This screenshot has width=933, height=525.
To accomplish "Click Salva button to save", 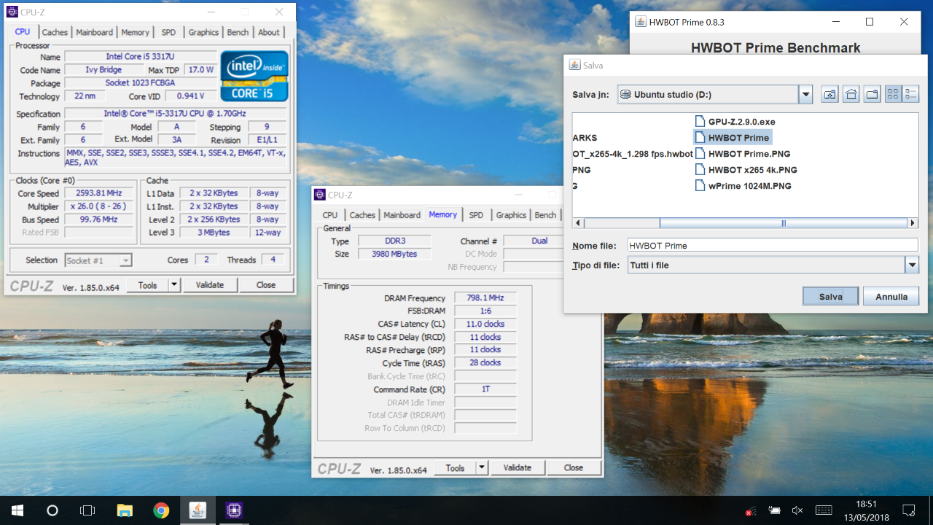I will (x=830, y=296).
